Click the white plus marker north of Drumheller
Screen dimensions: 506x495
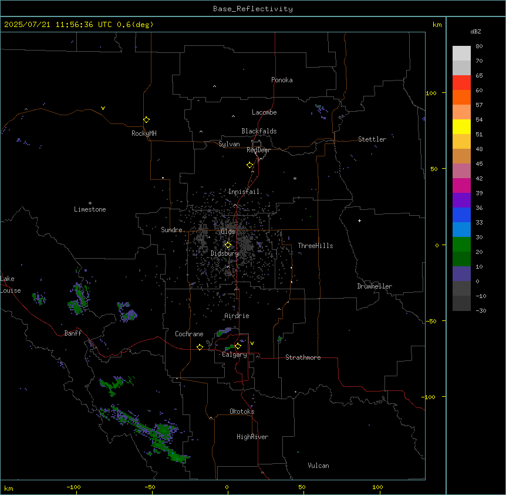click(x=359, y=220)
